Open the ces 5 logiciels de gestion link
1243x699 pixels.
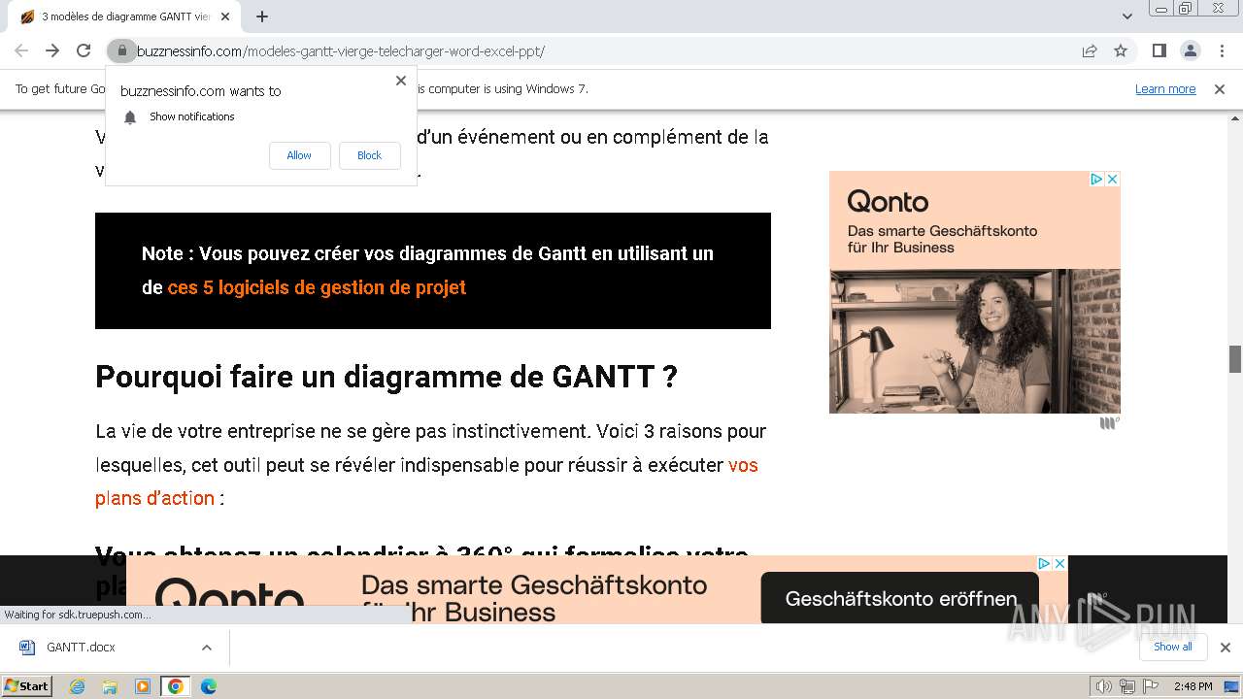[x=317, y=287]
